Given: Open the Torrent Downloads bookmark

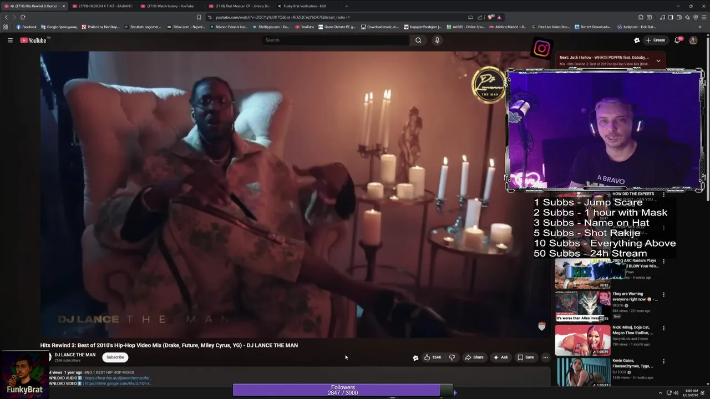Looking at the screenshot, I should 593,27.
